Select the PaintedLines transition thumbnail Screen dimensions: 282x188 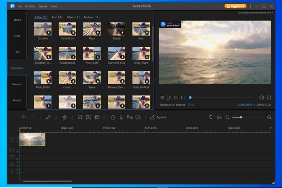pyautogui.click(x=67, y=53)
